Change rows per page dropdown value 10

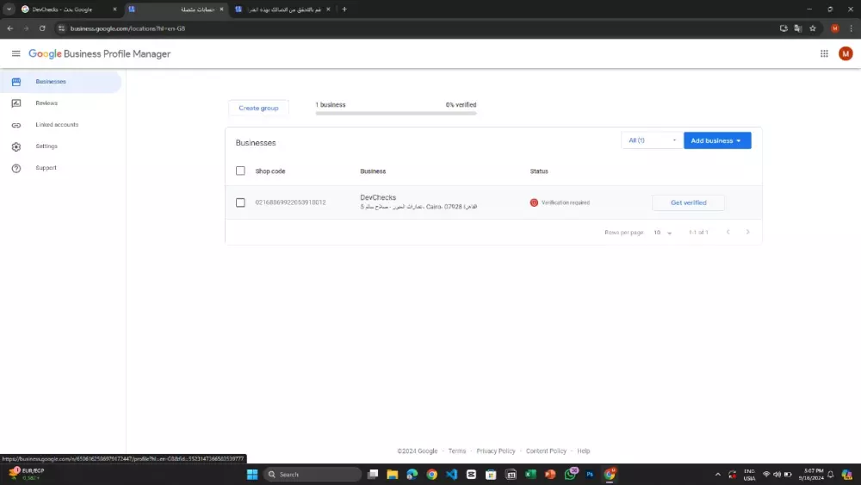(x=662, y=233)
